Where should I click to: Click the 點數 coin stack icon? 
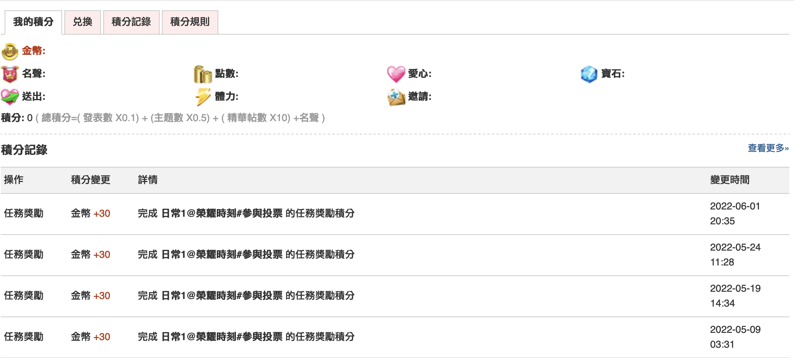coord(203,74)
